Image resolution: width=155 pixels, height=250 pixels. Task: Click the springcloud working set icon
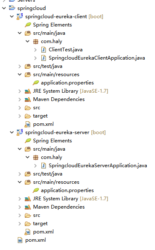click(12, 7)
